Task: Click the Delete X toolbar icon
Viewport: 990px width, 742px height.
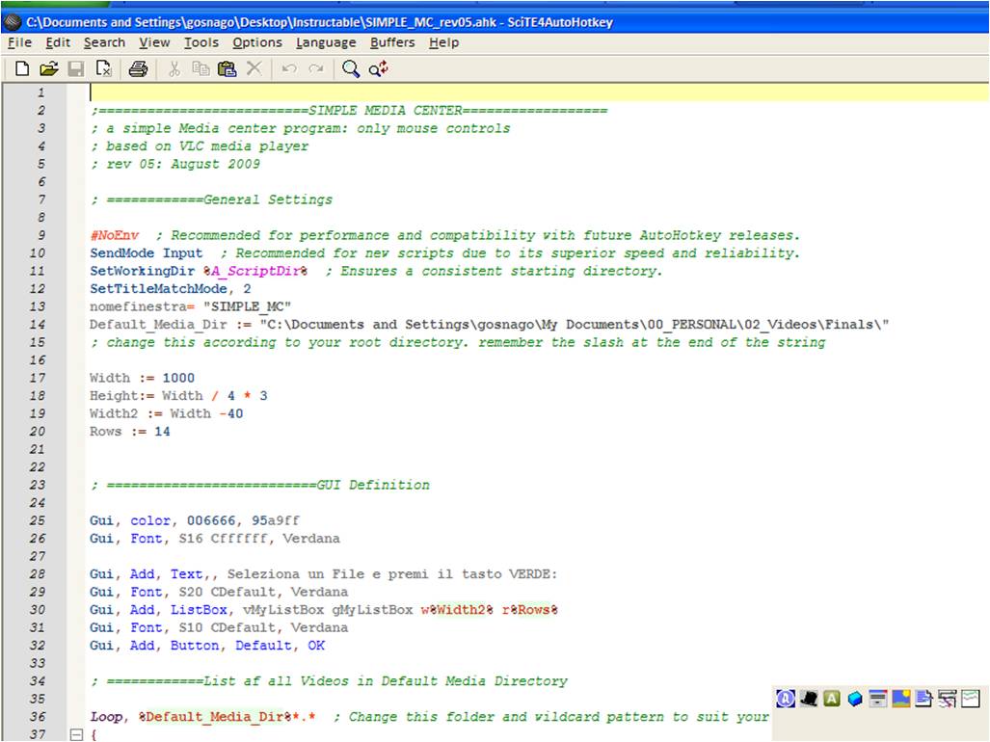Action: coord(254,68)
